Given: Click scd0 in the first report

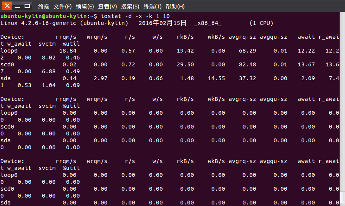Looking at the screenshot, I should pyautogui.click(x=7, y=64).
